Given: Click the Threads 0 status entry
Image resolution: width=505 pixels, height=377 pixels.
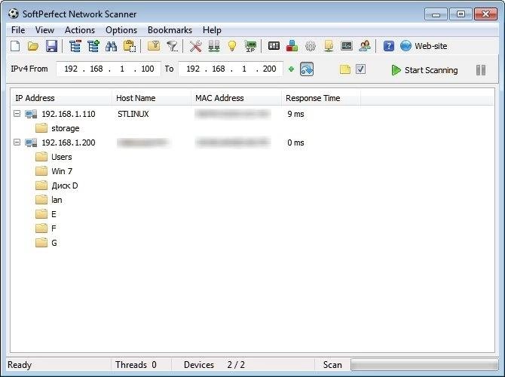Looking at the screenshot, I should (136, 365).
